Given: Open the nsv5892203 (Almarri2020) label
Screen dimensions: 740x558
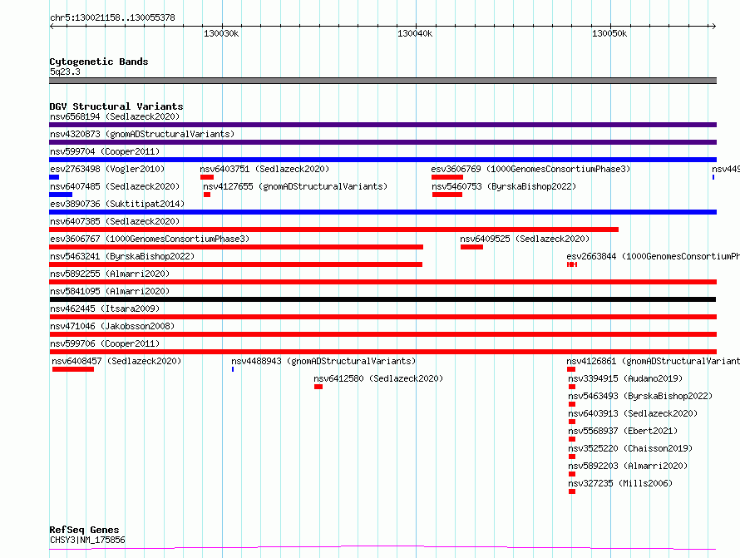Looking at the screenshot, I should 628,466.
